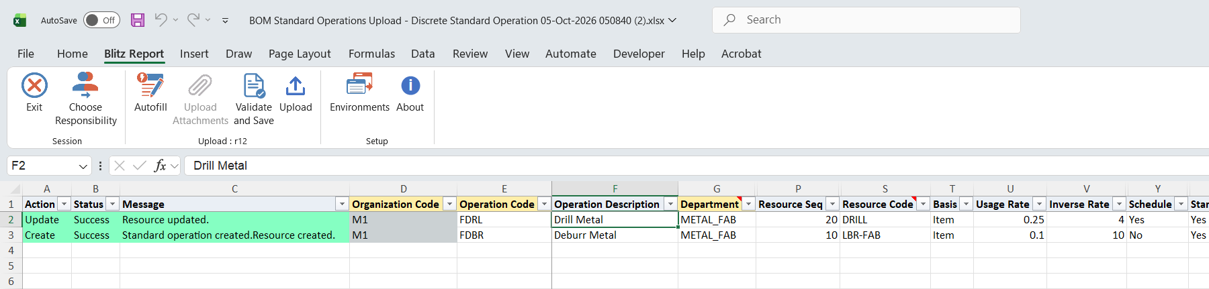Open Organization Code filter dropdown
Image resolution: width=1209 pixels, height=289 pixels.
(x=449, y=204)
